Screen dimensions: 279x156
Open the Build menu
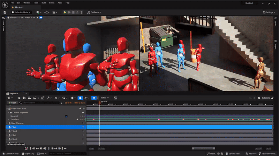[x=44, y=2]
